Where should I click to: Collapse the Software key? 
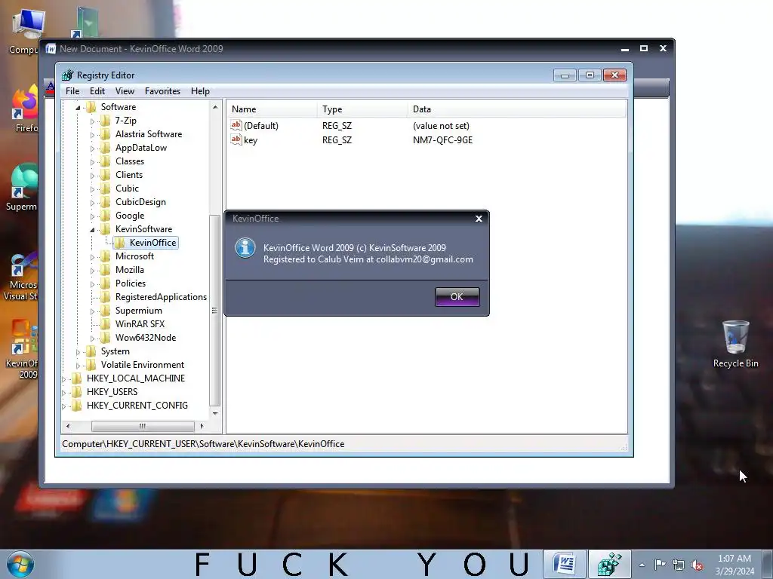click(x=78, y=107)
